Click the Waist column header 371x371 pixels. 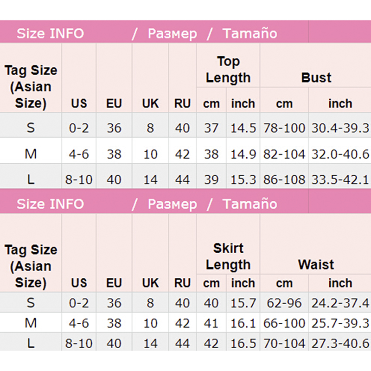click(x=316, y=264)
